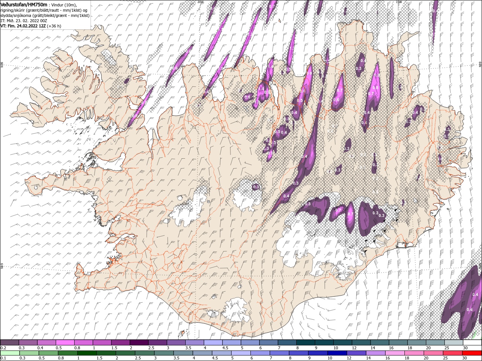Click the 10 value label under the bottom legend row
This screenshot has height=361, width=482.
pyautogui.click(x=330, y=358)
